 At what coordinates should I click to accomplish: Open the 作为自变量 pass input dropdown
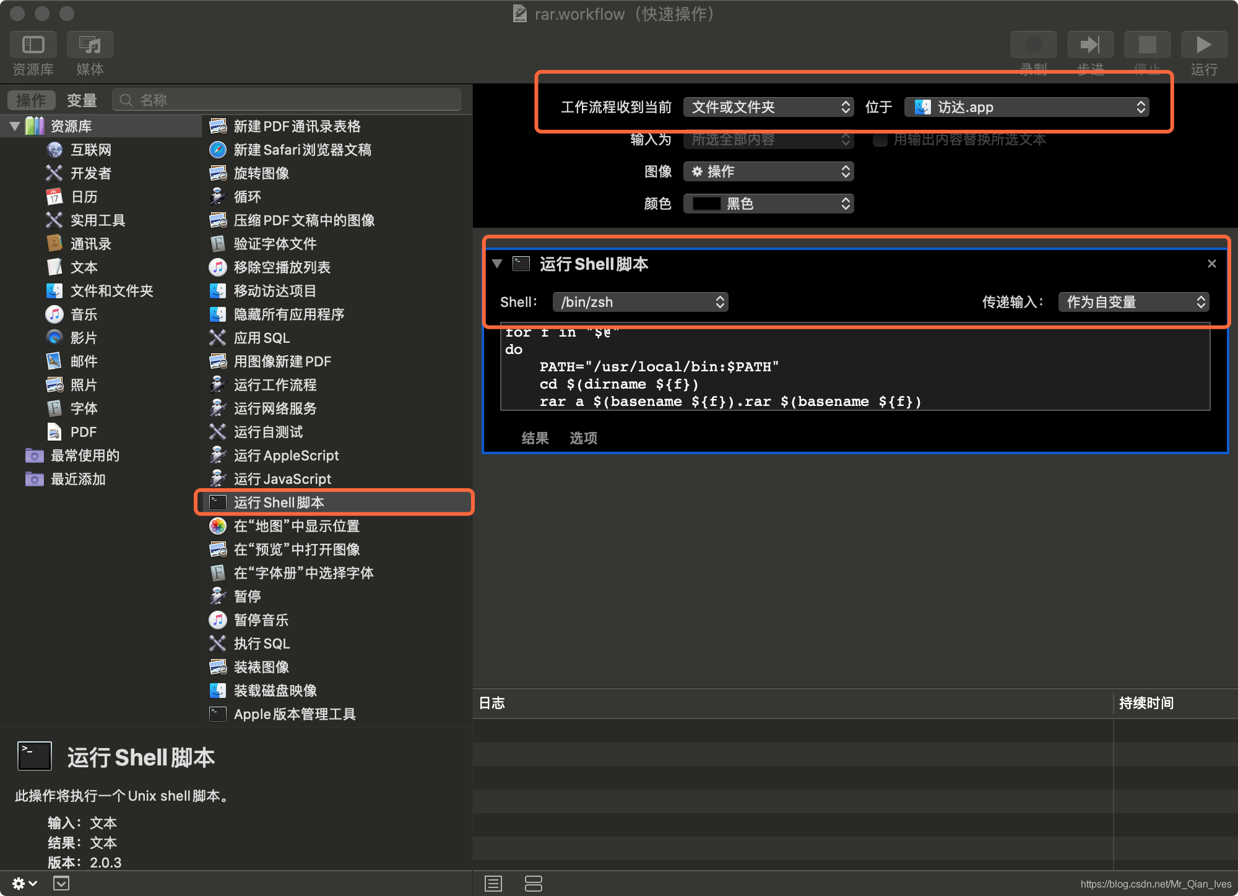pyautogui.click(x=1133, y=302)
